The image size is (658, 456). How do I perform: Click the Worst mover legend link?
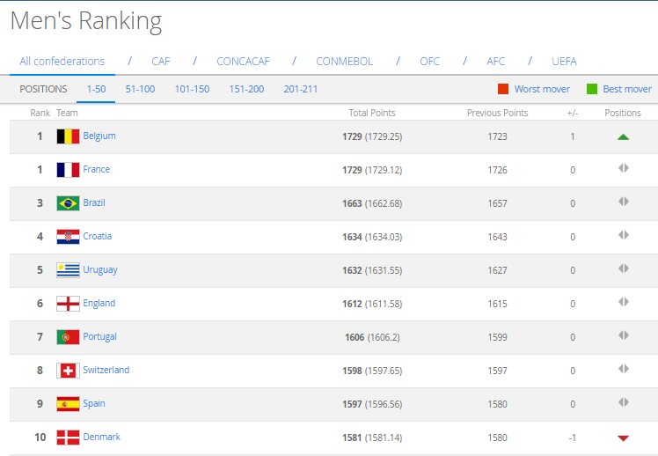542,89
